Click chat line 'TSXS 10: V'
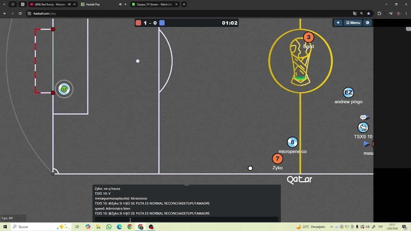The height and width of the screenshot is (231, 411). [x=102, y=193]
